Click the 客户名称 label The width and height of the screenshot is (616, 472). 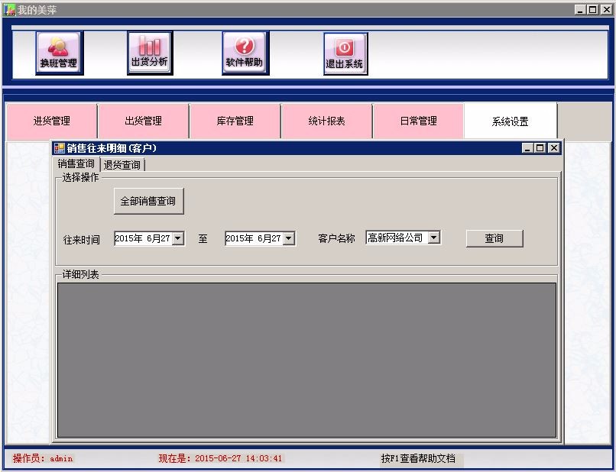pyautogui.click(x=337, y=238)
